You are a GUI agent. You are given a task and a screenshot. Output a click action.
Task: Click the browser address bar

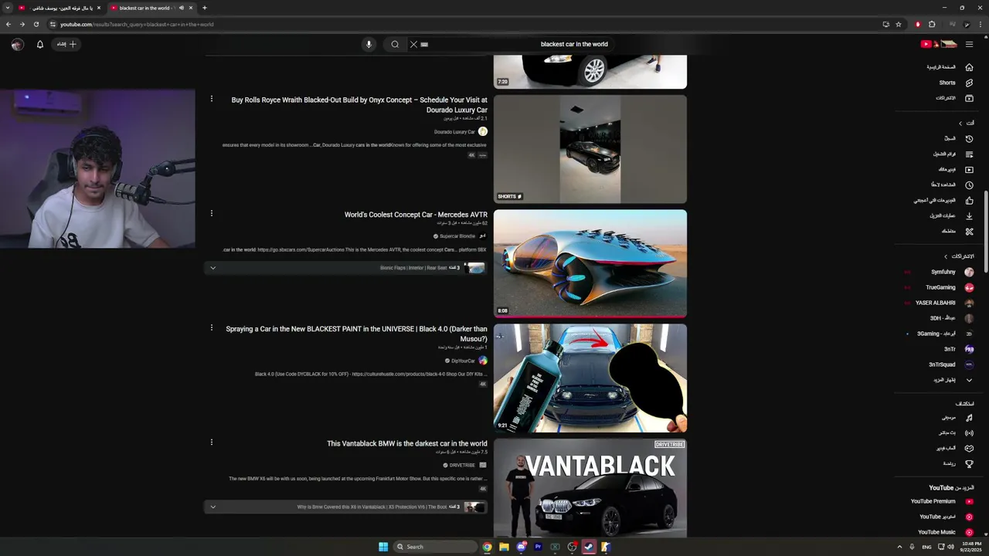[464, 24]
